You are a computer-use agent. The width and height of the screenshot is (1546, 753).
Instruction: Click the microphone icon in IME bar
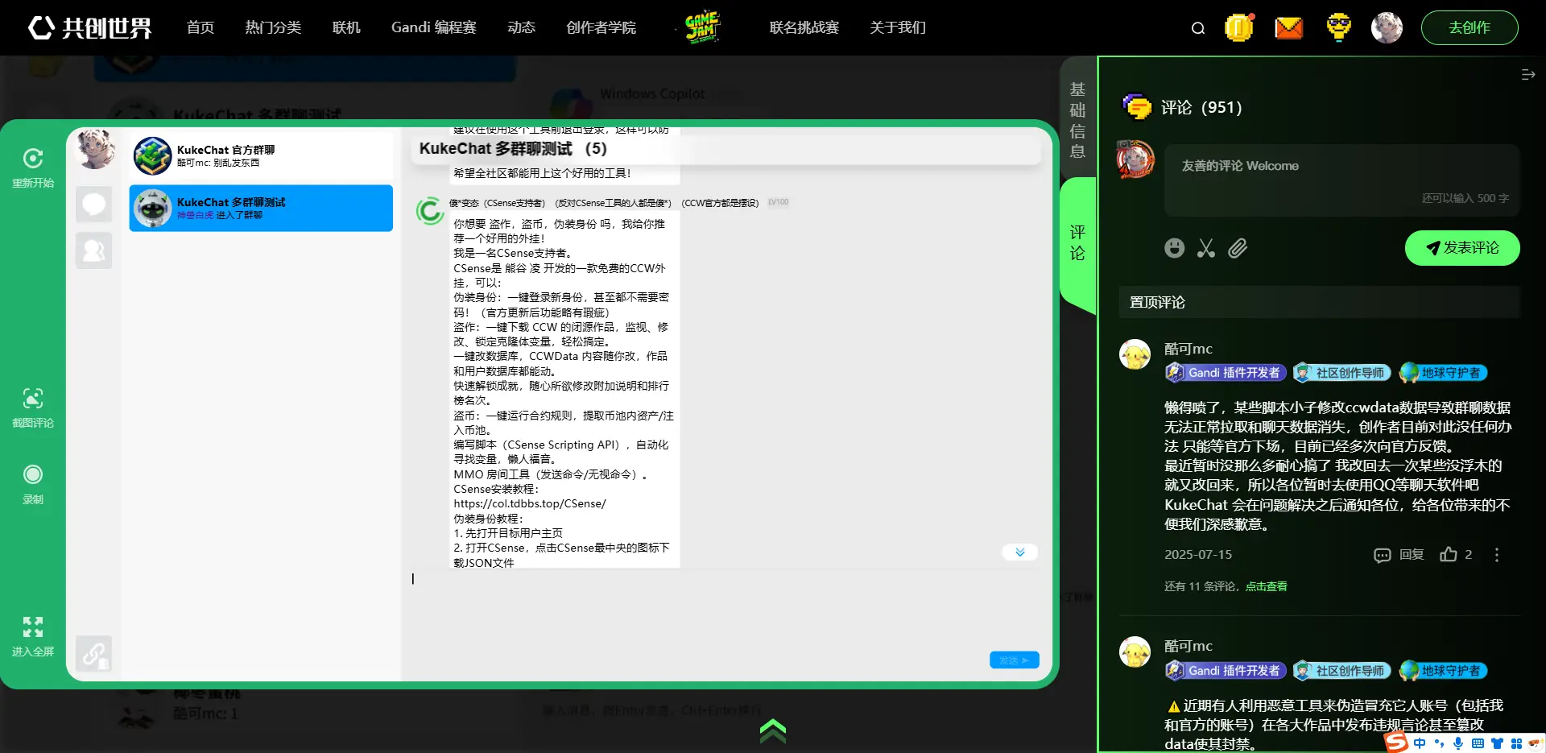click(x=1458, y=743)
